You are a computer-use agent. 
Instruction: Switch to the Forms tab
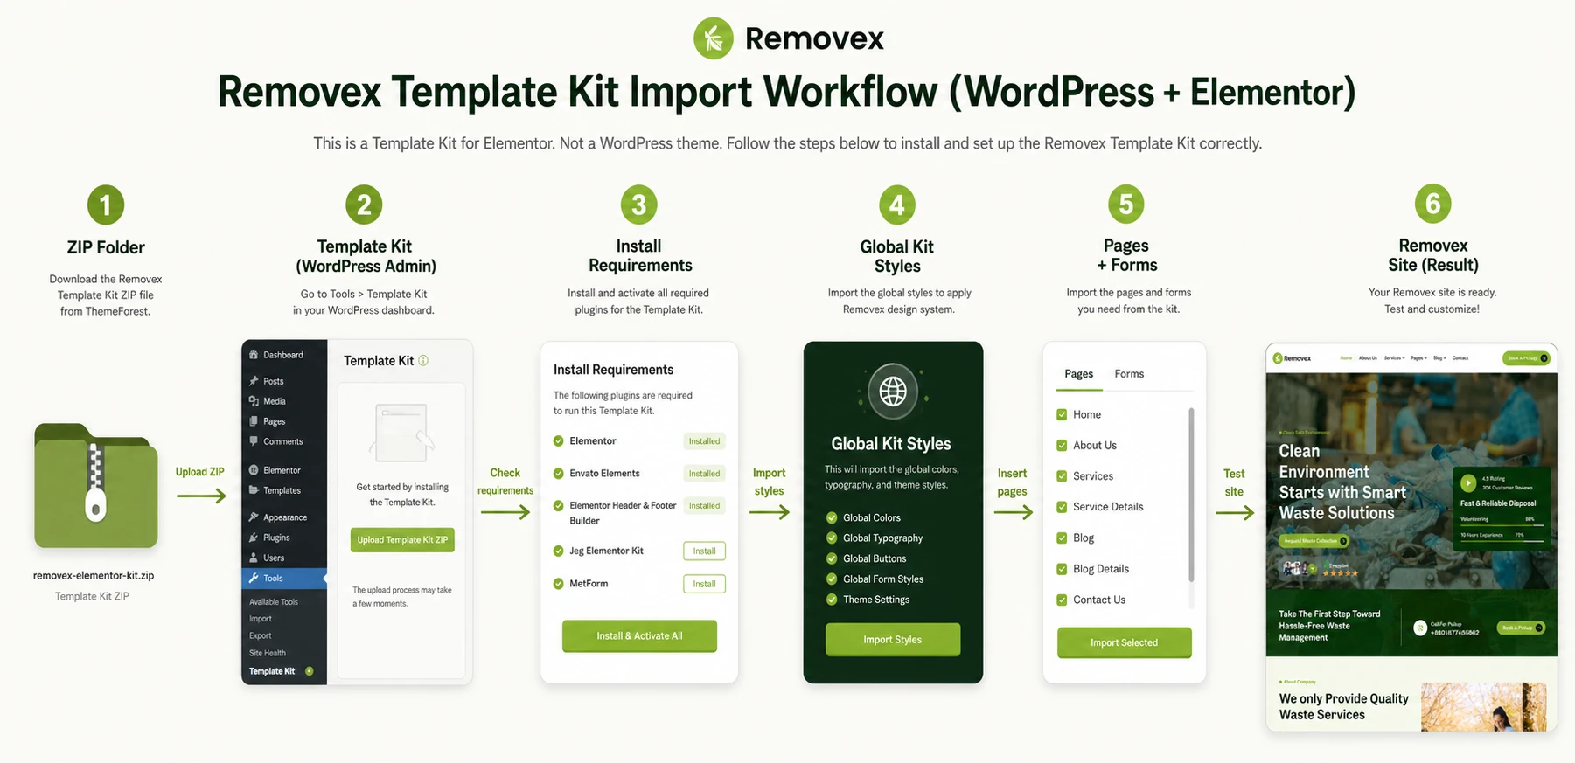pyautogui.click(x=1129, y=374)
